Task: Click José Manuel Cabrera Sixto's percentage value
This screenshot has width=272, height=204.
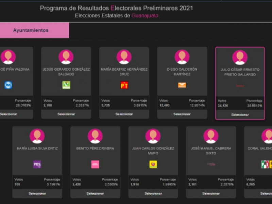Action: tap(227, 184)
